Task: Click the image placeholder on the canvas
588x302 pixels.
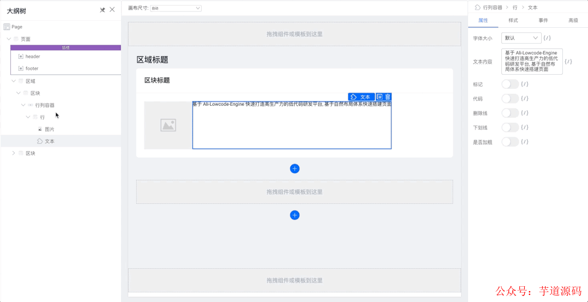Action: tap(168, 125)
